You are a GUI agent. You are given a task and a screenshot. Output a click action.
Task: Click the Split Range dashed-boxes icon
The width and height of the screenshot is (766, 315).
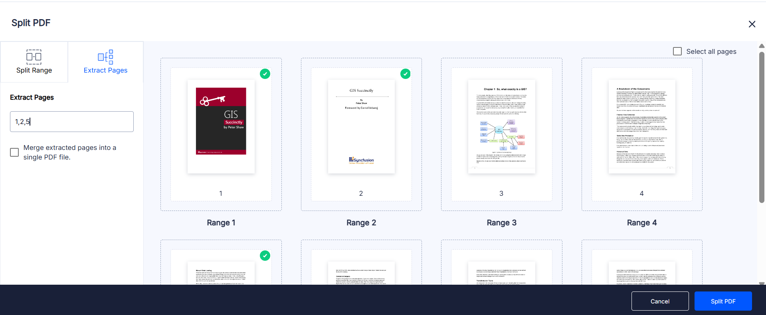34,57
